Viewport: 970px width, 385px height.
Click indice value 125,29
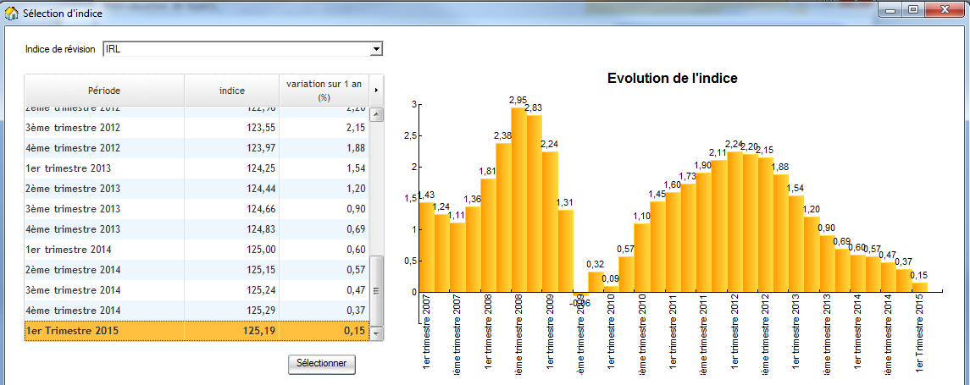(x=261, y=311)
